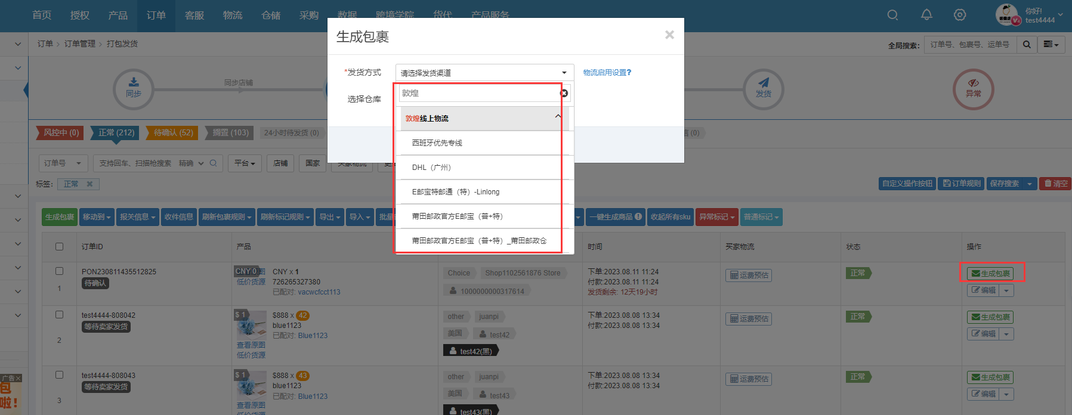The width and height of the screenshot is (1072, 415).
Task: Click 生成包裹 for order test4444-808042
Action: [990, 317]
